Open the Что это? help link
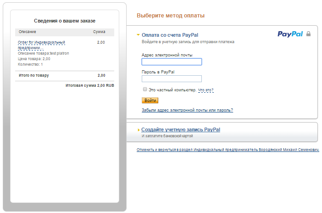This screenshot has height=213, width=322. [205, 90]
